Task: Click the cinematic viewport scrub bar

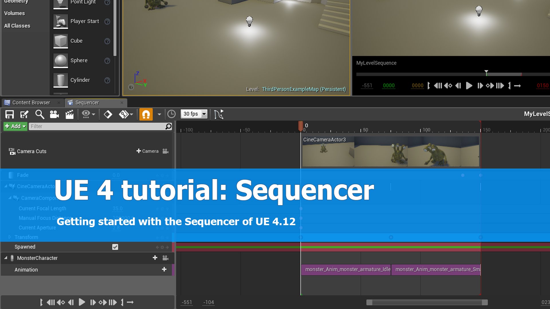Action: pyautogui.click(x=453, y=74)
